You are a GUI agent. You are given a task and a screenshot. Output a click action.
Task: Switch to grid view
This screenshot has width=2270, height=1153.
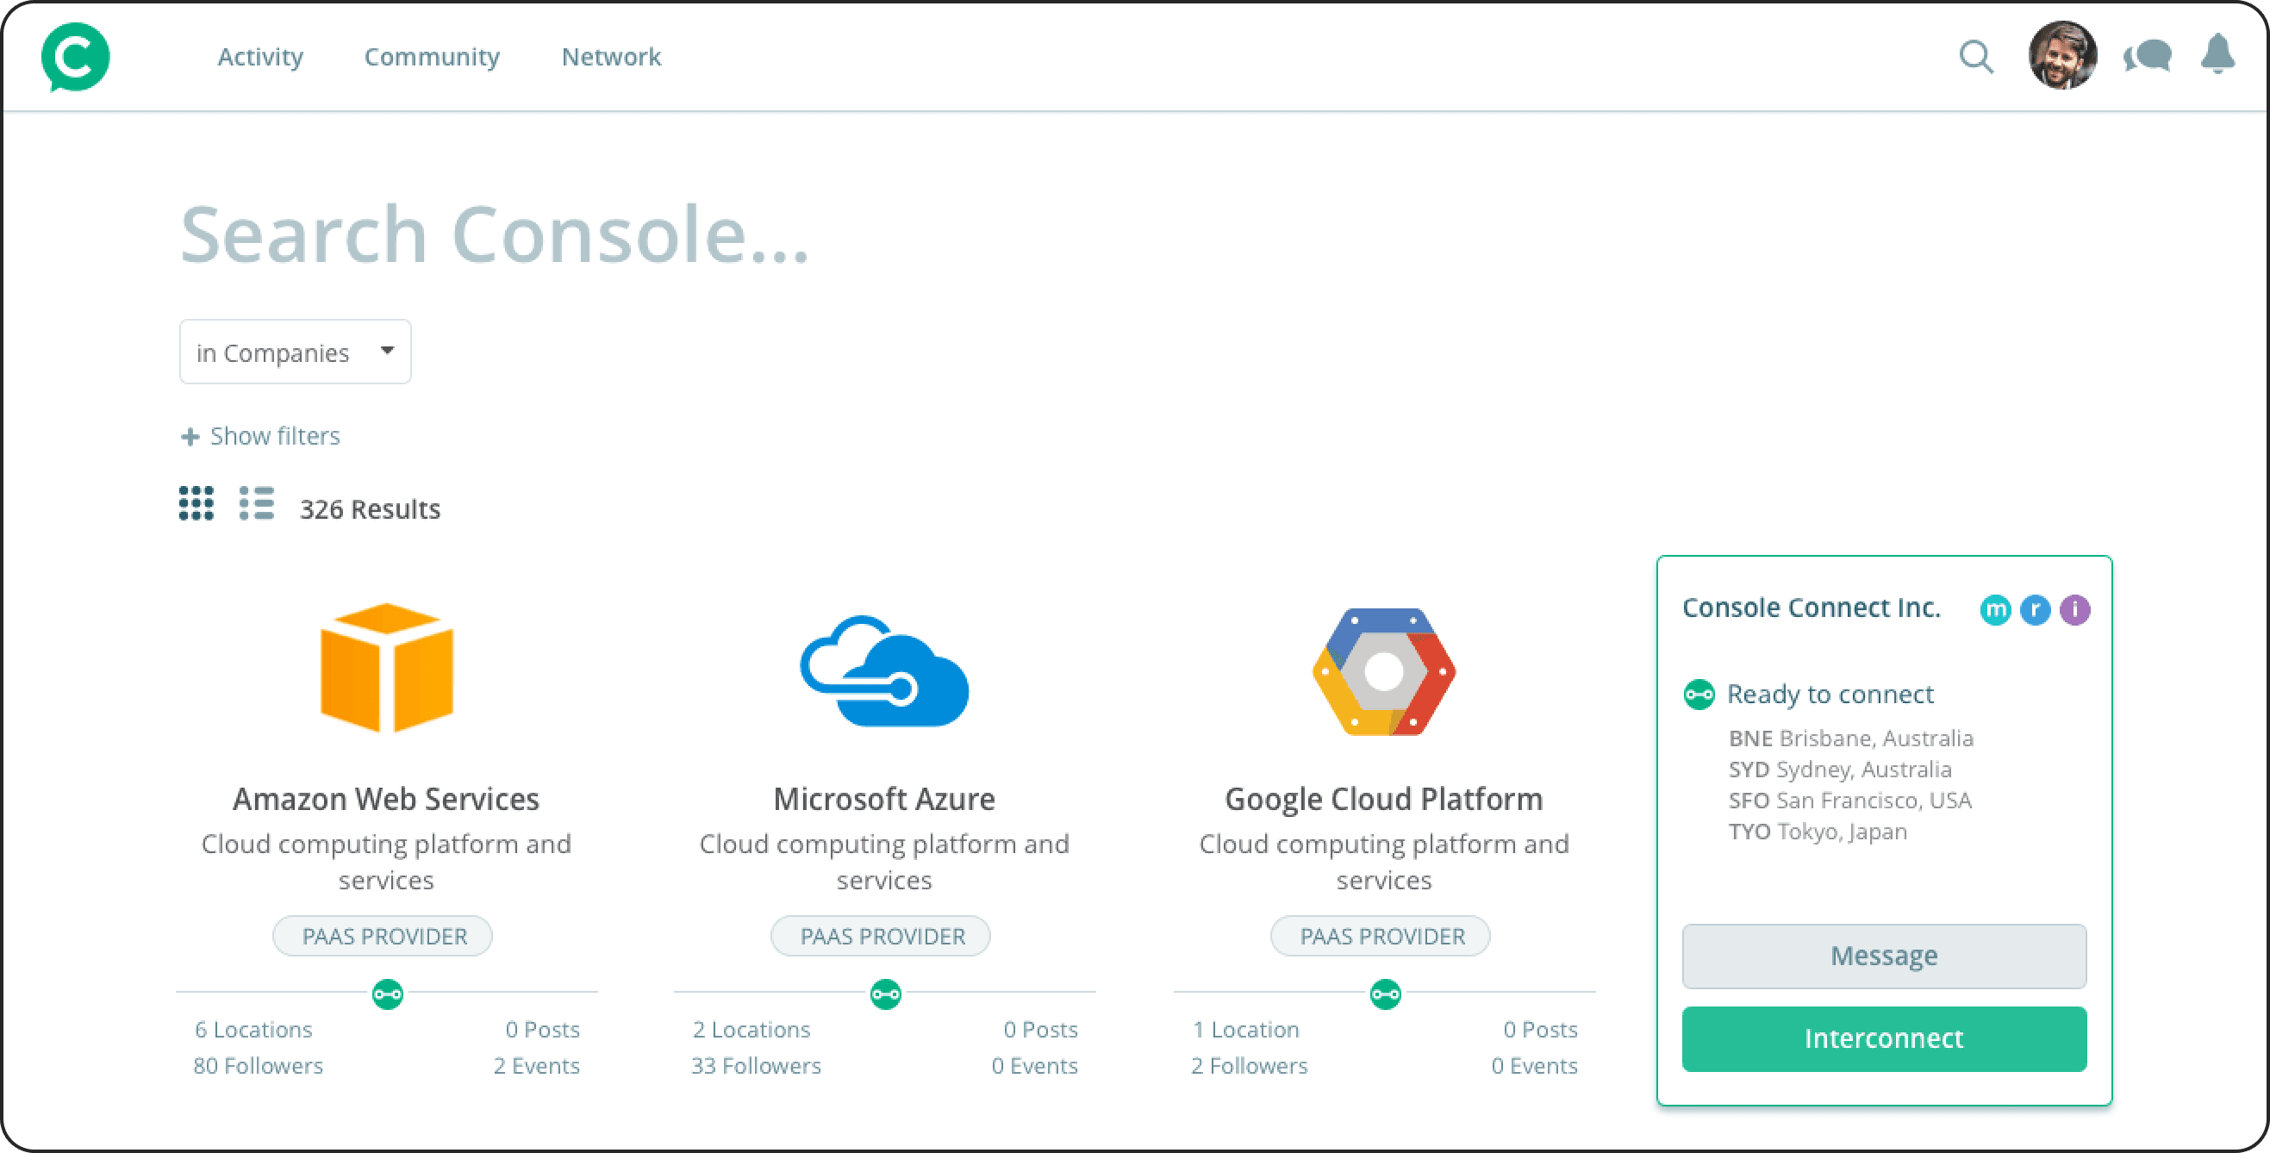tap(196, 504)
